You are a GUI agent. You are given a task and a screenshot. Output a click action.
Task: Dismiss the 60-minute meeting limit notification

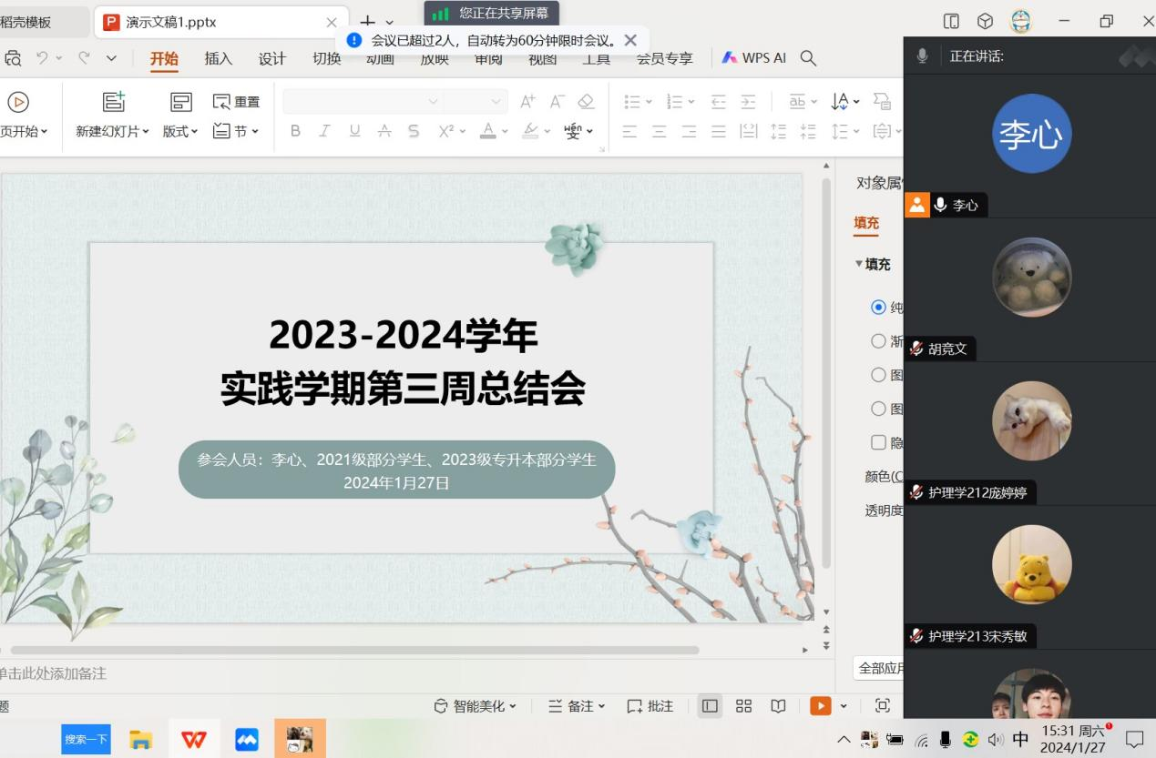point(630,40)
